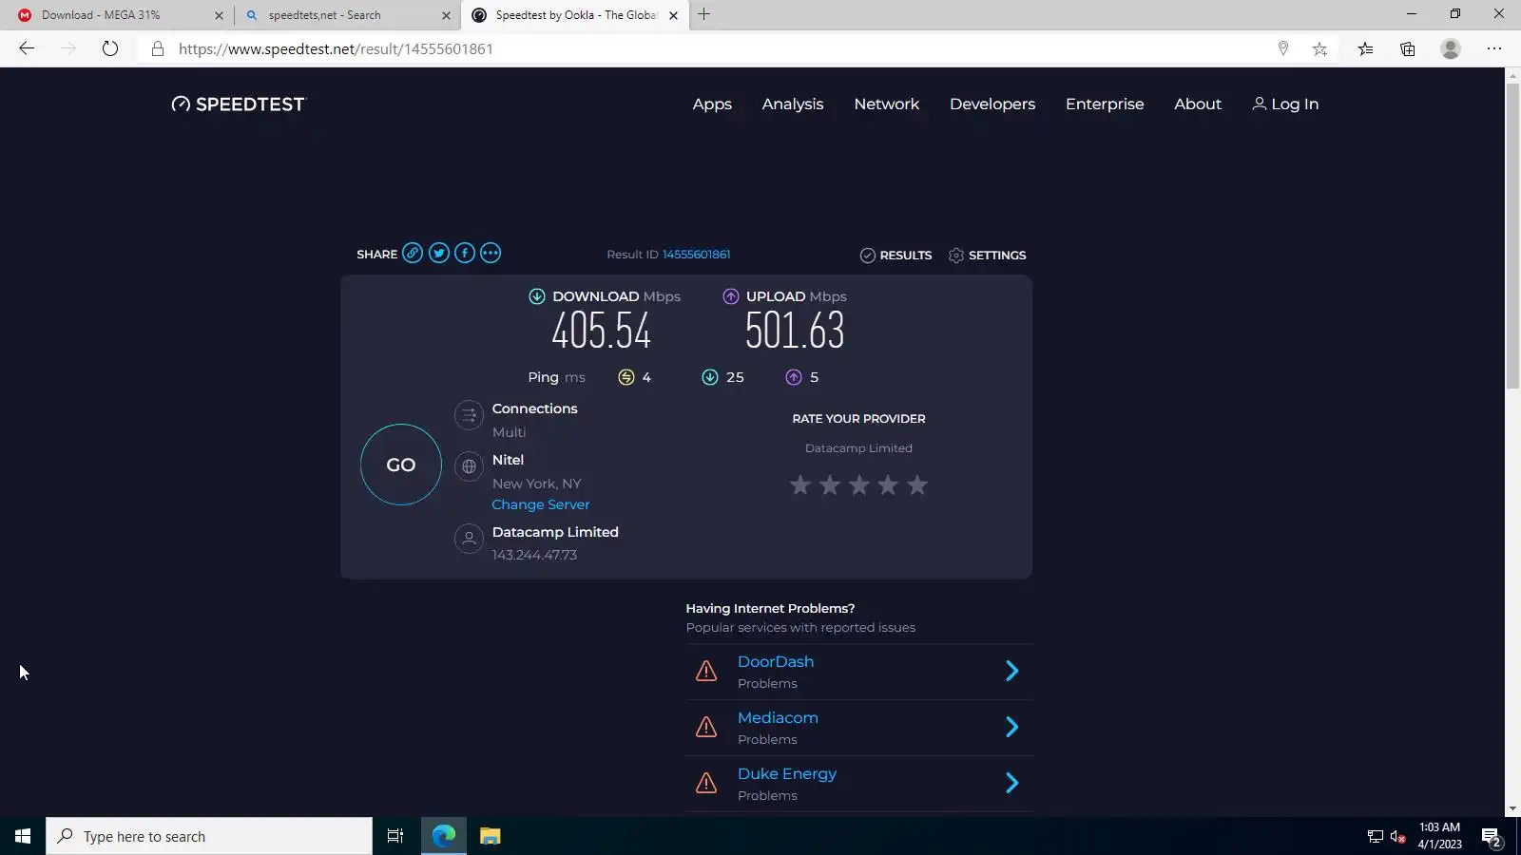Open the SETTINGS page
Screen dimensions: 1521x855
pyautogui.click(x=987, y=256)
